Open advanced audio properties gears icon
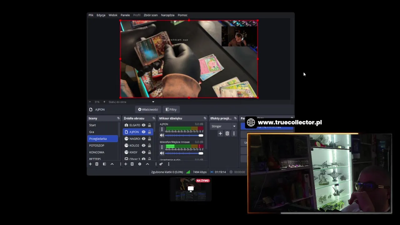This screenshot has width=400, height=225. (161, 164)
